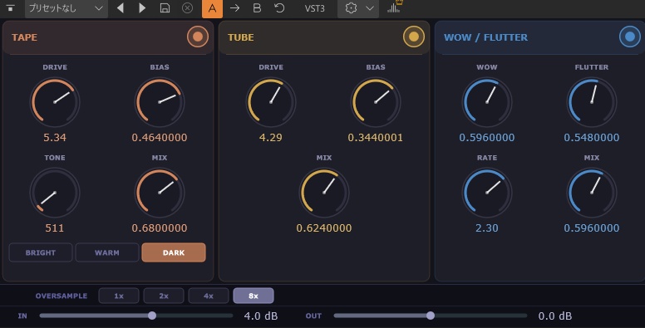Click the tube drive value 4.29
The image size is (645, 328).
coord(271,138)
